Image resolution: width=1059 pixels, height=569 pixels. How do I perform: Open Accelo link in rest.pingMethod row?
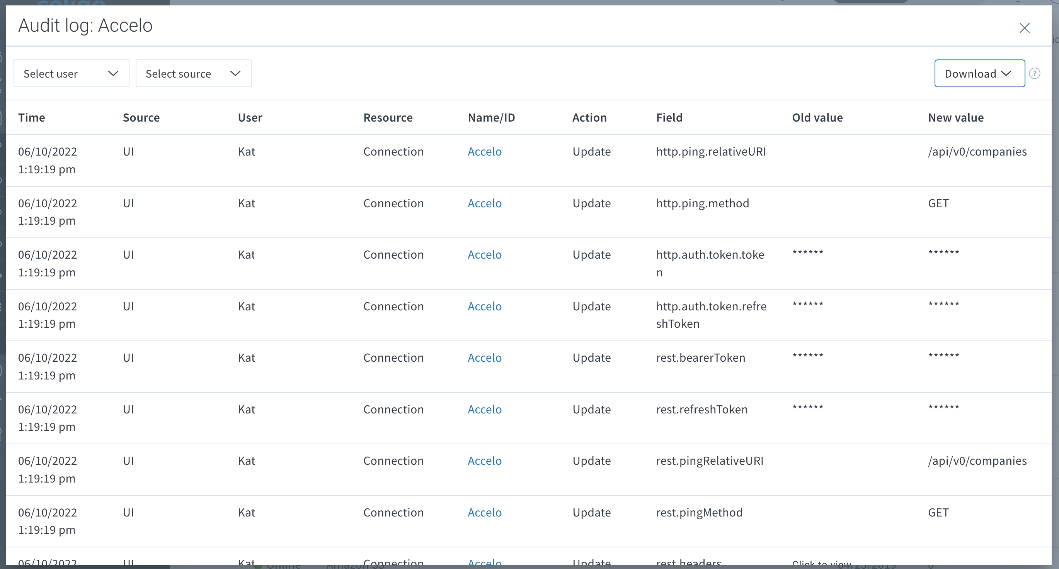484,512
